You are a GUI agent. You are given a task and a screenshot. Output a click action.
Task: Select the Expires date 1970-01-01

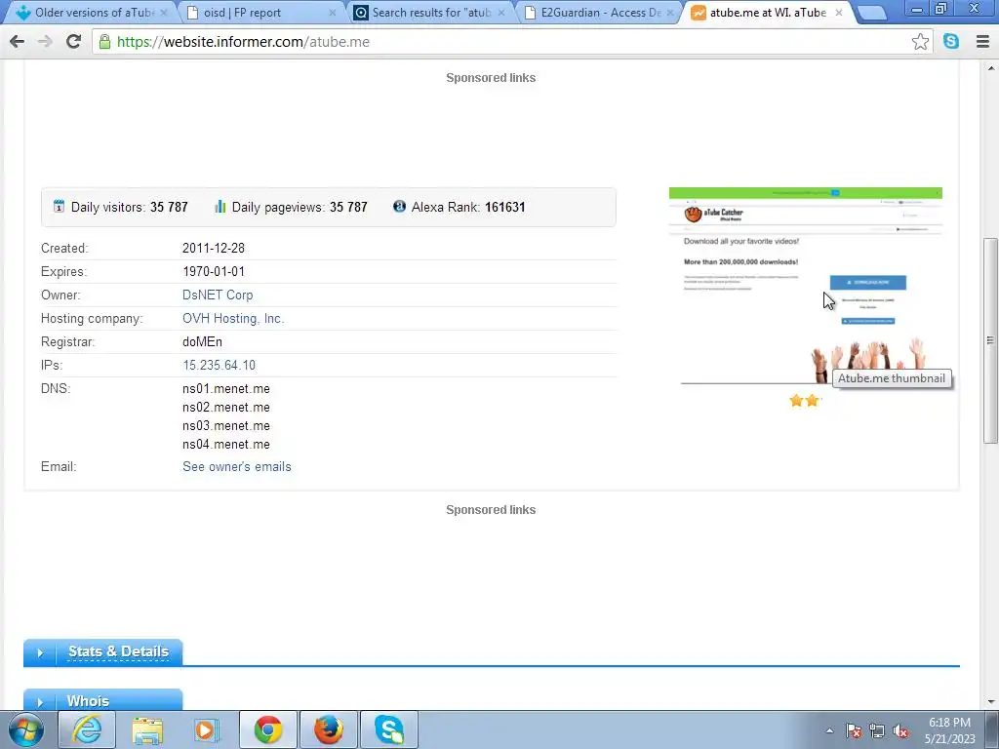point(214,271)
